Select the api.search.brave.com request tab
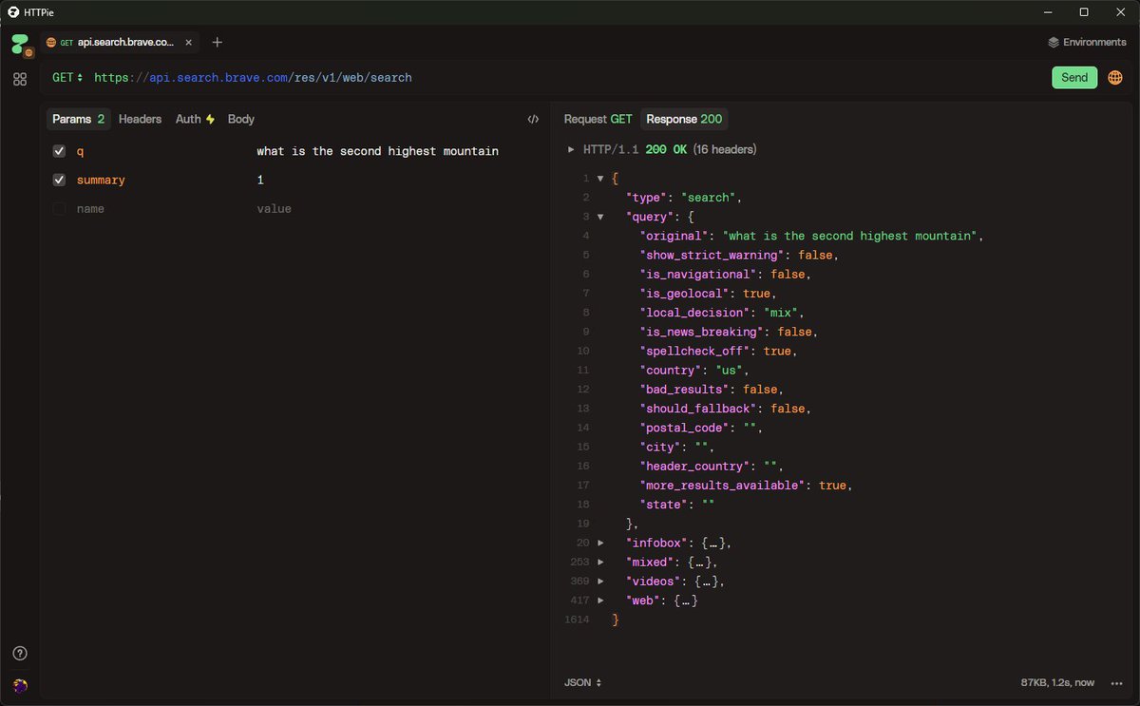 pos(118,43)
